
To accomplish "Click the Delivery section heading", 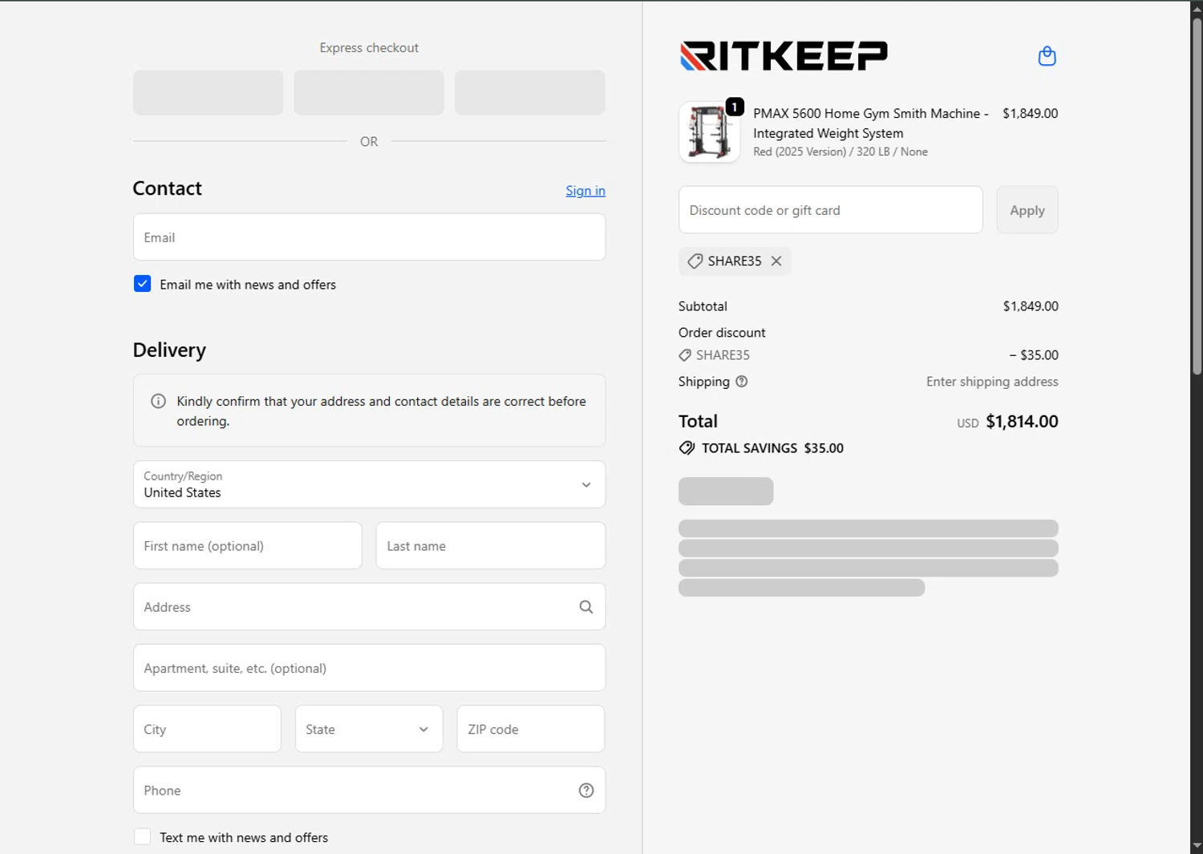I will tap(169, 350).
